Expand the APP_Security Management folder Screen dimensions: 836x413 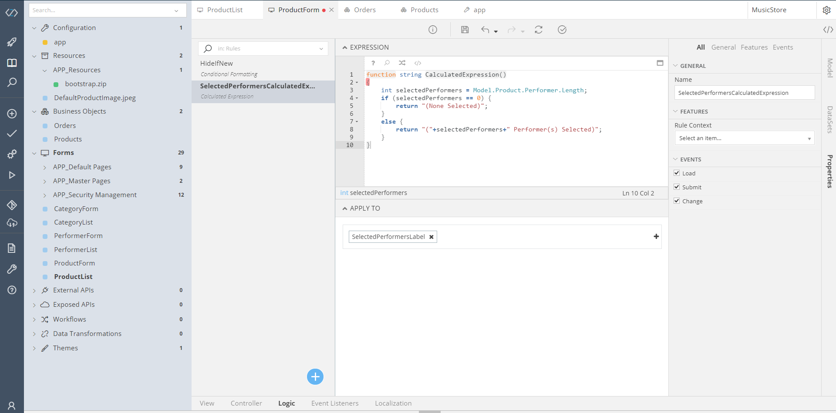click(45, 195)
